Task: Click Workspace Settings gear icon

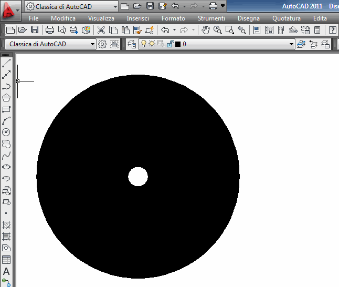Action: point(102,44)
